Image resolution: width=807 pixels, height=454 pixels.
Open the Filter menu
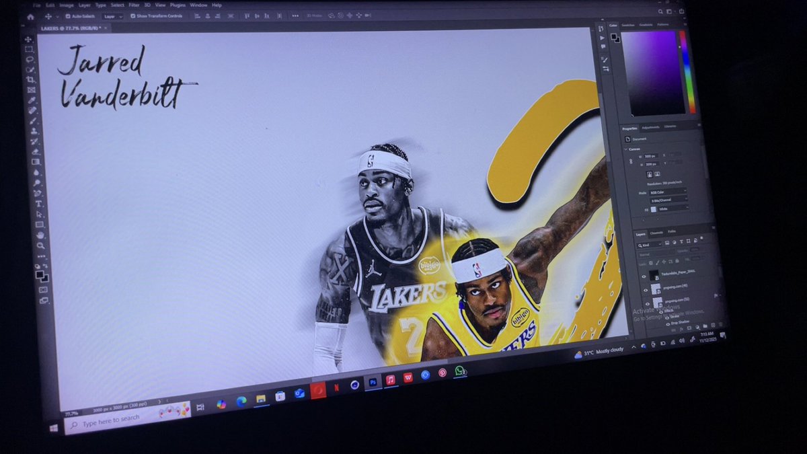point(134,5)
